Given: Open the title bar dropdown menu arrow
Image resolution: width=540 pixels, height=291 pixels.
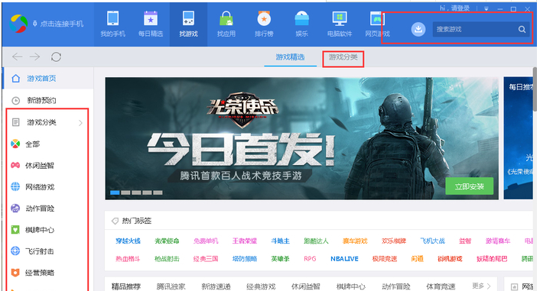Looking at the screenshot, I should click(x=486, y=8).
